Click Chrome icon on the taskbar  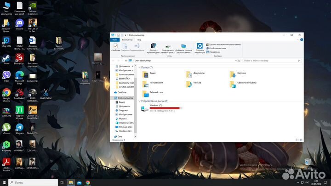click(x=88, y=183)
